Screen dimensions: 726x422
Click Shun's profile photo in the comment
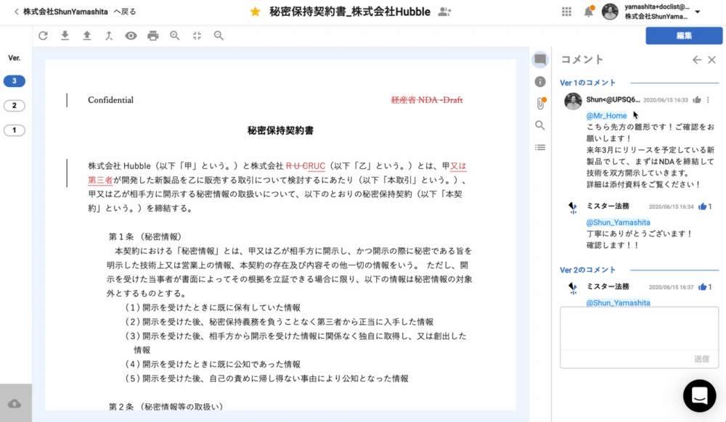pos(573,102)
